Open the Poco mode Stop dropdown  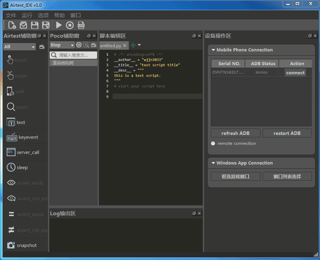tap(62, 45)
